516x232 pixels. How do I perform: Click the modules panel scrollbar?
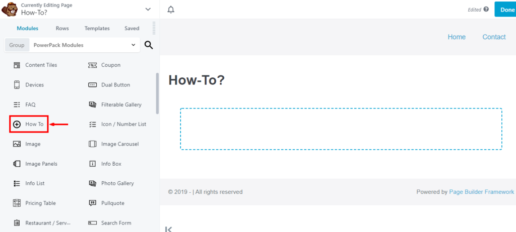157,93
